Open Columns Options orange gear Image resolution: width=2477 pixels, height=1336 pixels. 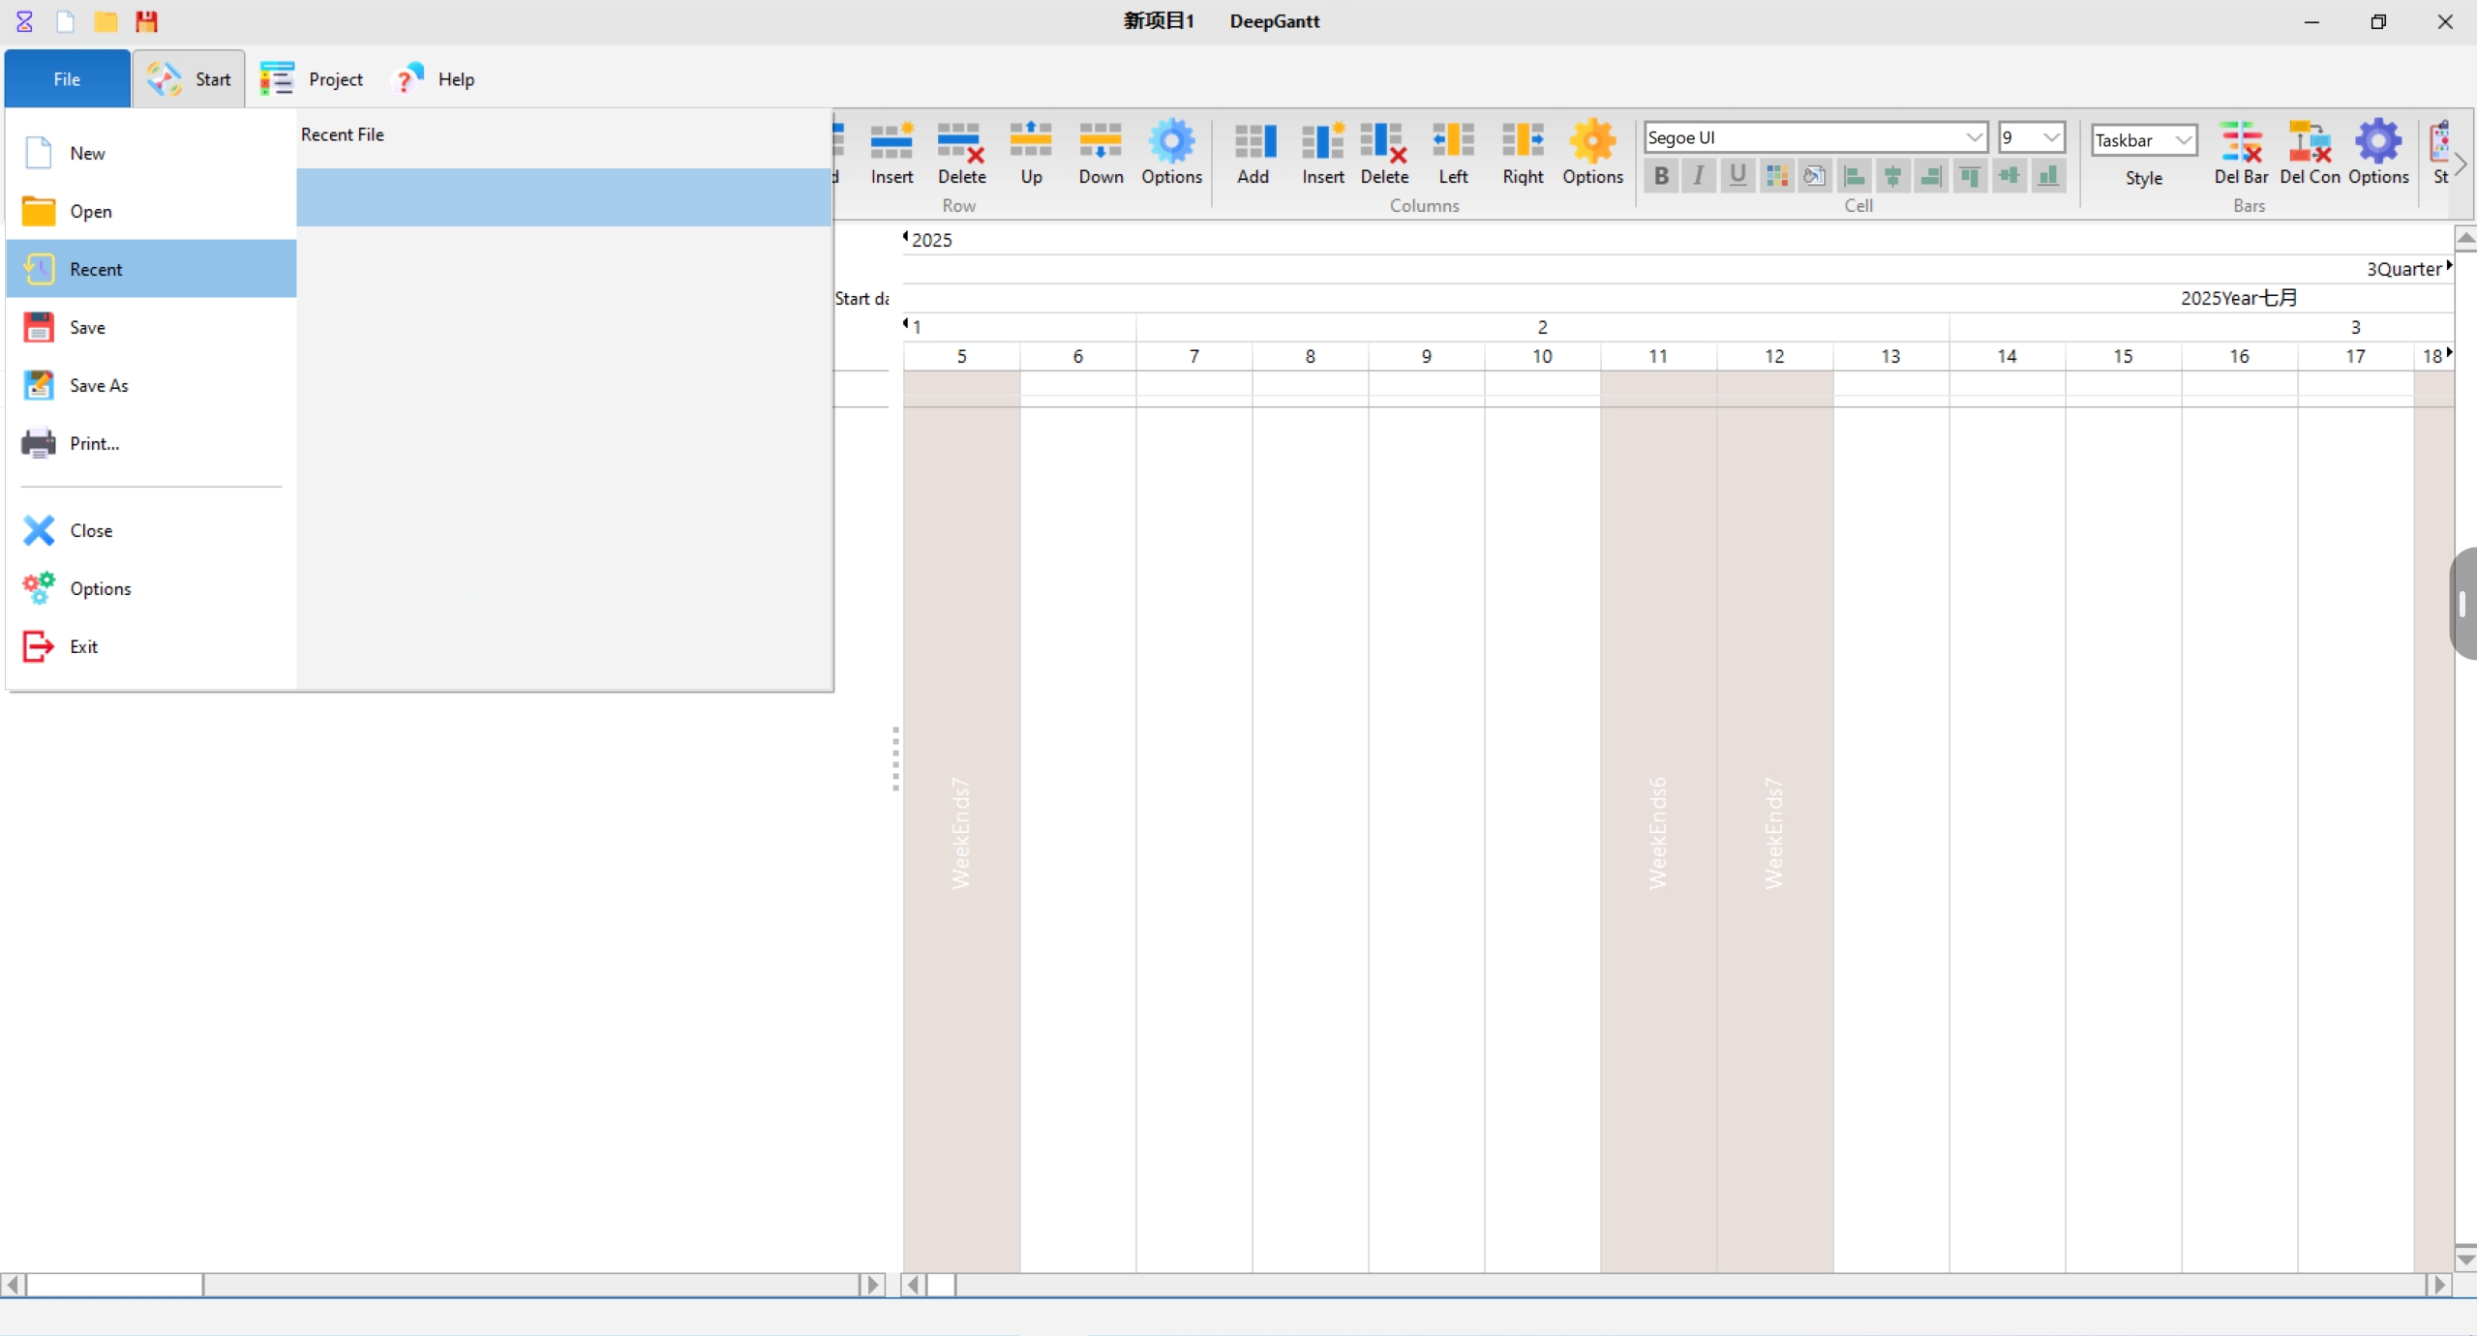(1592, 153)
